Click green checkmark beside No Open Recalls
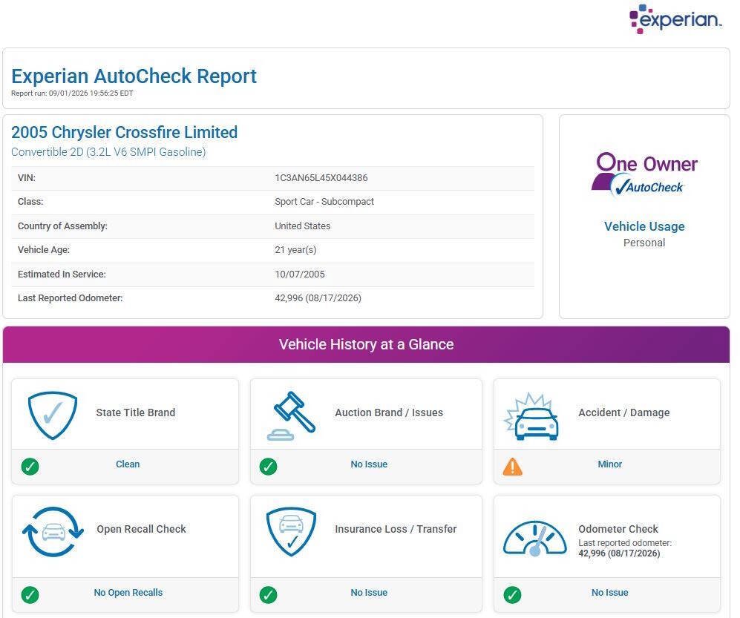Viewport: 740px width, 618px height. pyautogui.click(x=30, y=594)
